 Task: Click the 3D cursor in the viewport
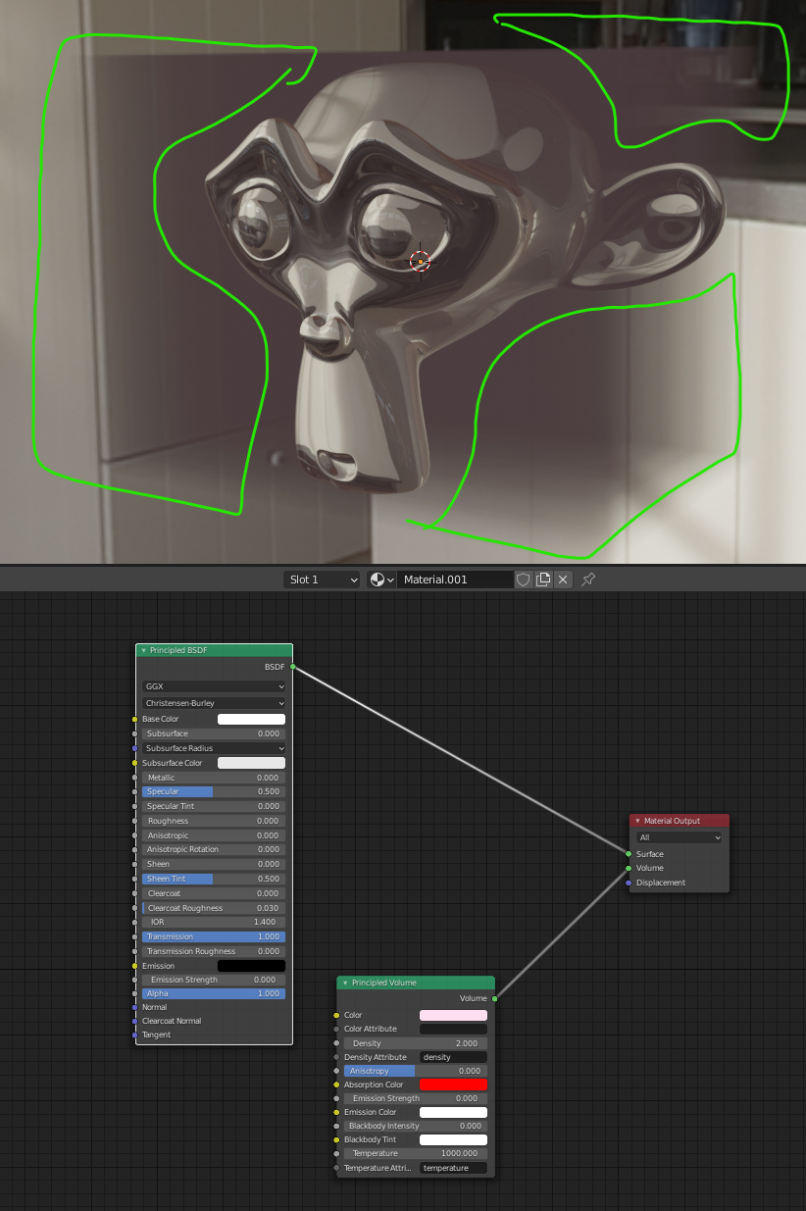coord(420,261)
